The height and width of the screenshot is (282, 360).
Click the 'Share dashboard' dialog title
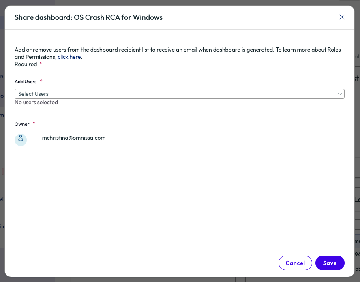pyautogui.click(x=88, y=17)
